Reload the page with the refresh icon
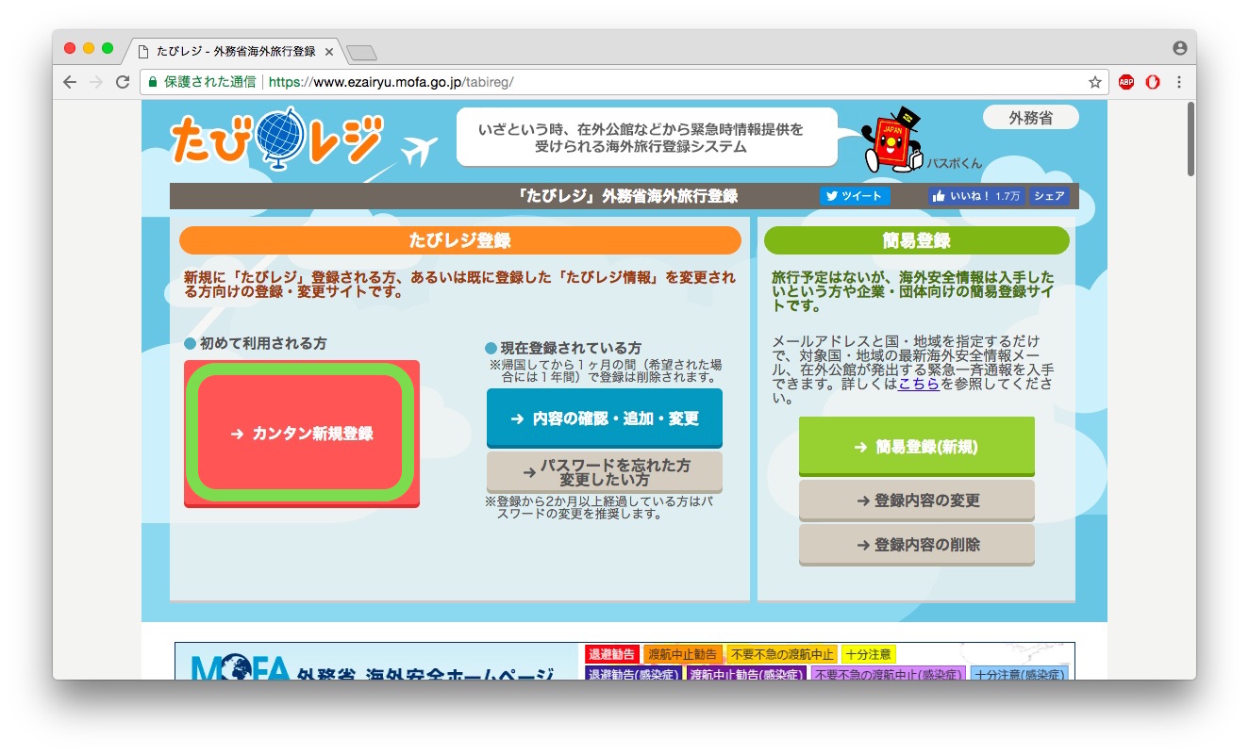The width and height of the screenshot is (1249, 755). tap(122, 82)
